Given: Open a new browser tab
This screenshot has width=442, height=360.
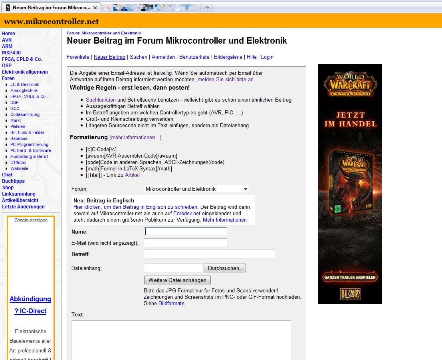Looking at the screenshot, I should click(x=207, y=8).
